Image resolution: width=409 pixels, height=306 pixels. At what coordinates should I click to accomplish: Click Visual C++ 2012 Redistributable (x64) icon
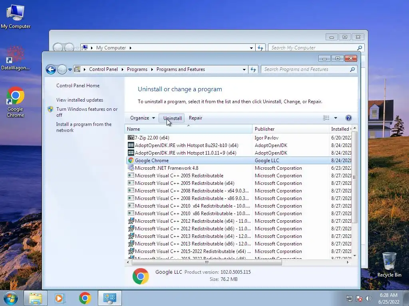click(131, 221)
